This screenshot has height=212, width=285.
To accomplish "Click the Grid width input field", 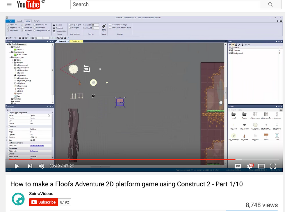I will click(95, 25).
